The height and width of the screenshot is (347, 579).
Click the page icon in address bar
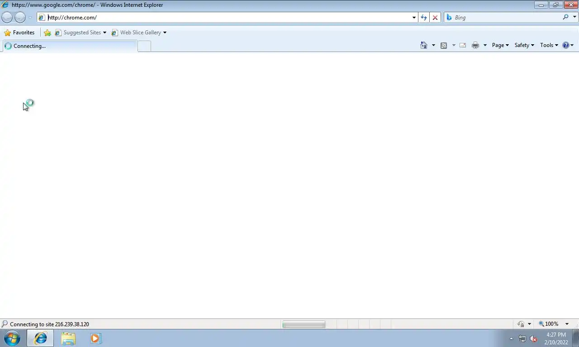tap(42, 18)
